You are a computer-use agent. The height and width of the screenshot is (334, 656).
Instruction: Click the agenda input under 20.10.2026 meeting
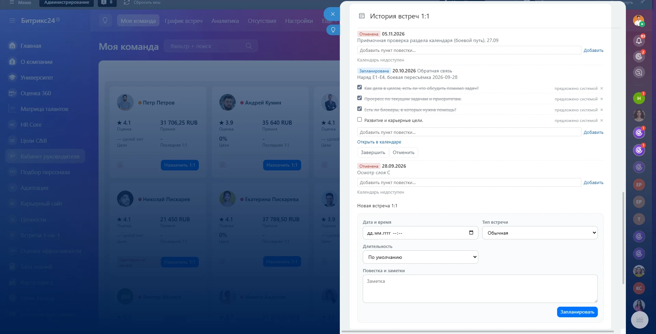click(469, 132)
